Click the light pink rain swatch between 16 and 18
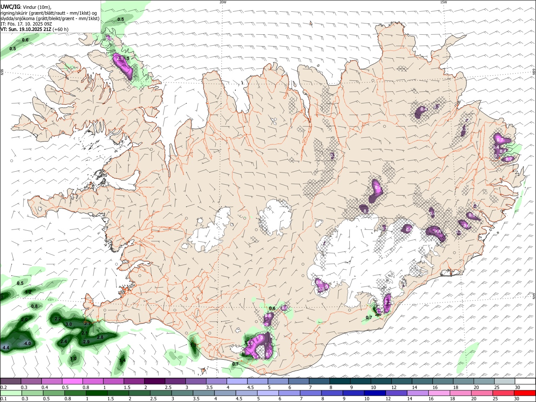Screen dimensions: 536x402 439,393
